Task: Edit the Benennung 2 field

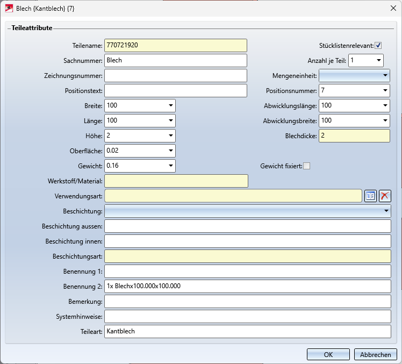Action: [x=247, y=287]
